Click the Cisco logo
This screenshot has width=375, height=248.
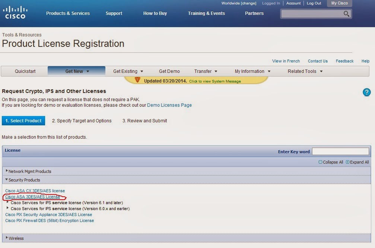[x=15, y=12]
